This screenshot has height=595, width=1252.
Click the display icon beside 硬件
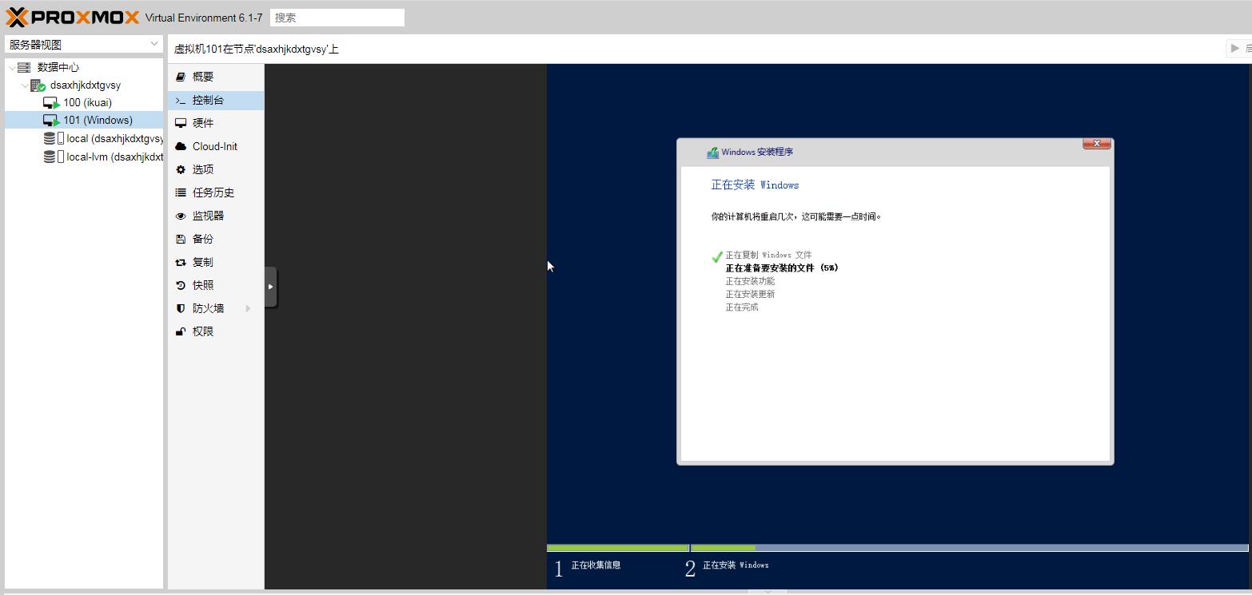pyautogui.click(x=181, y=123)
